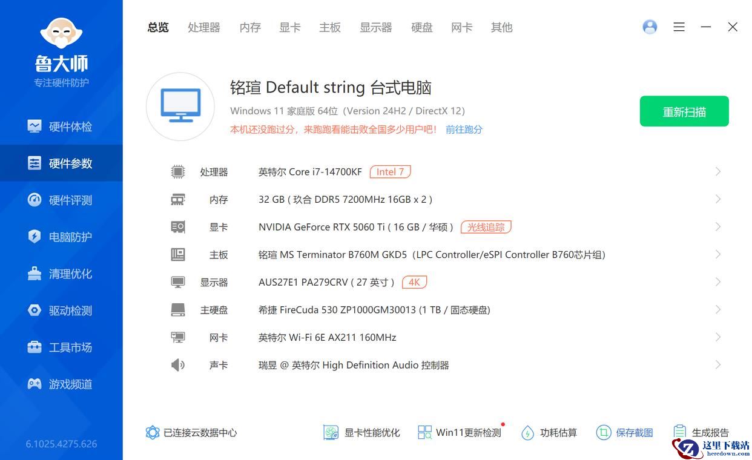Viewport: 752px width, 460px height.
Task: Open 硬件评测 benchmark section
Action: 61,200
